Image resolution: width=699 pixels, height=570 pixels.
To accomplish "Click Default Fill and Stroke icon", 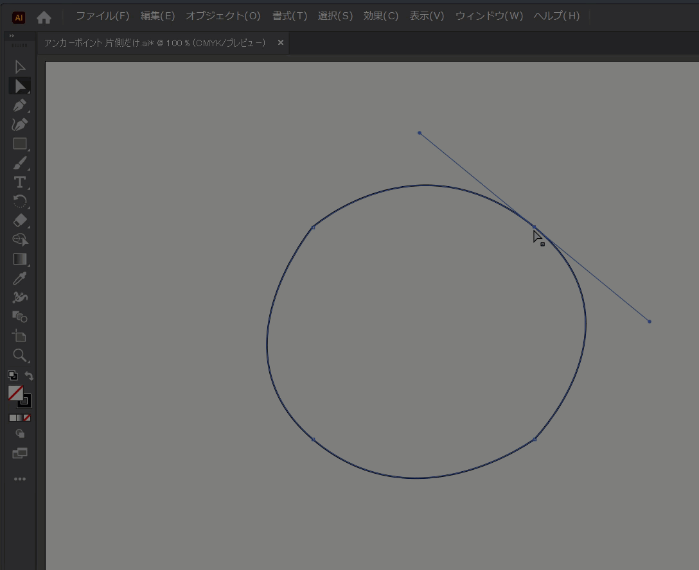I will tap(12, 376).
